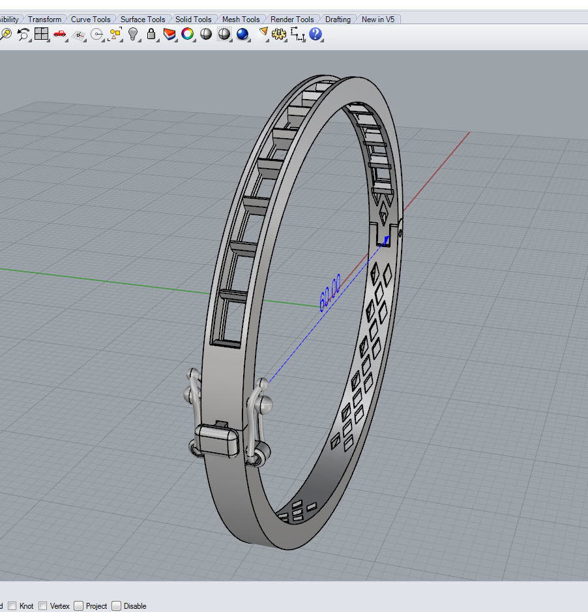Open the Set CPlane grid icon

(80, 35)
